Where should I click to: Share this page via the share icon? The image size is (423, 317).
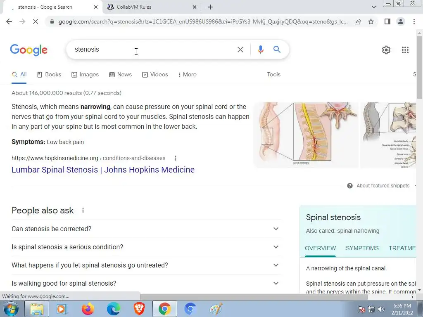(x=358, y=21)
